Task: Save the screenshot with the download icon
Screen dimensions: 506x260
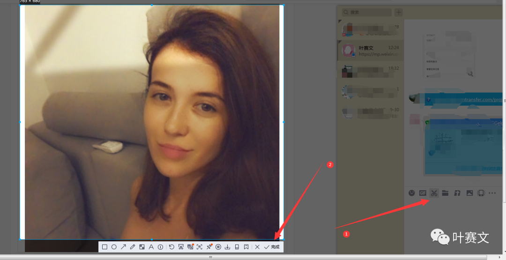Action: 228,247
